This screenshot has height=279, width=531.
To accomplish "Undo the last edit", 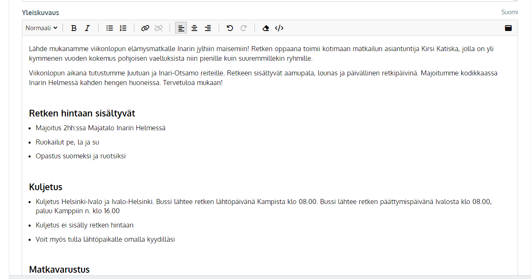I will [230, 28].
